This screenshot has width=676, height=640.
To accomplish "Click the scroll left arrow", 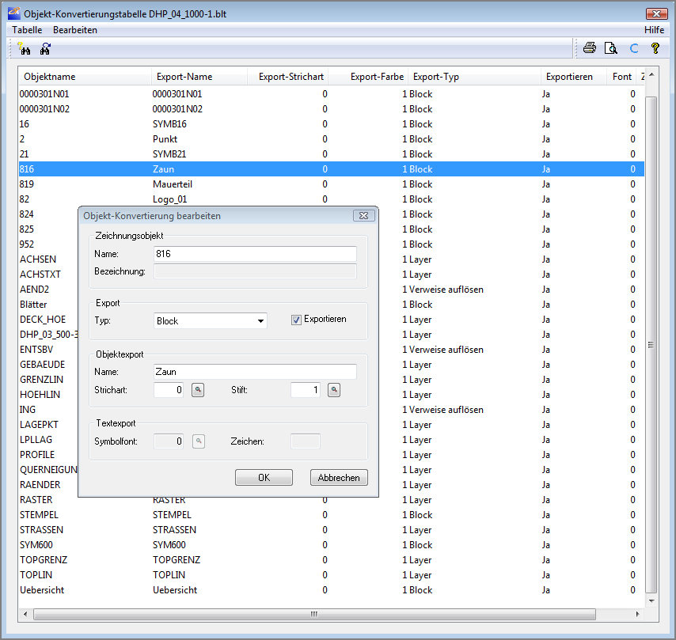I will point(25,614).
